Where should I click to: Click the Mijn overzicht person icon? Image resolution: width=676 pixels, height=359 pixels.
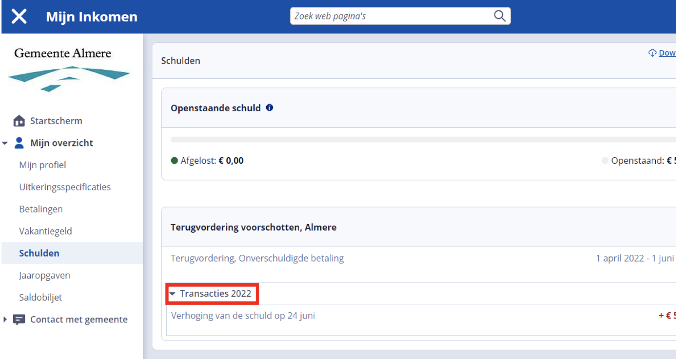point(19,143)
